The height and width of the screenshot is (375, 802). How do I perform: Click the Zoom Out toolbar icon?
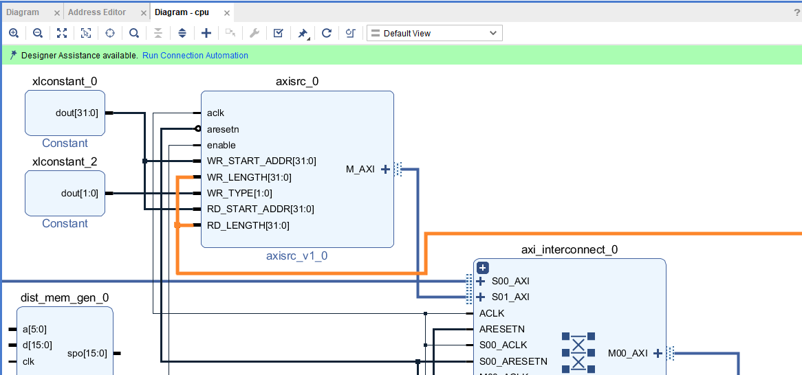point(38,33)
